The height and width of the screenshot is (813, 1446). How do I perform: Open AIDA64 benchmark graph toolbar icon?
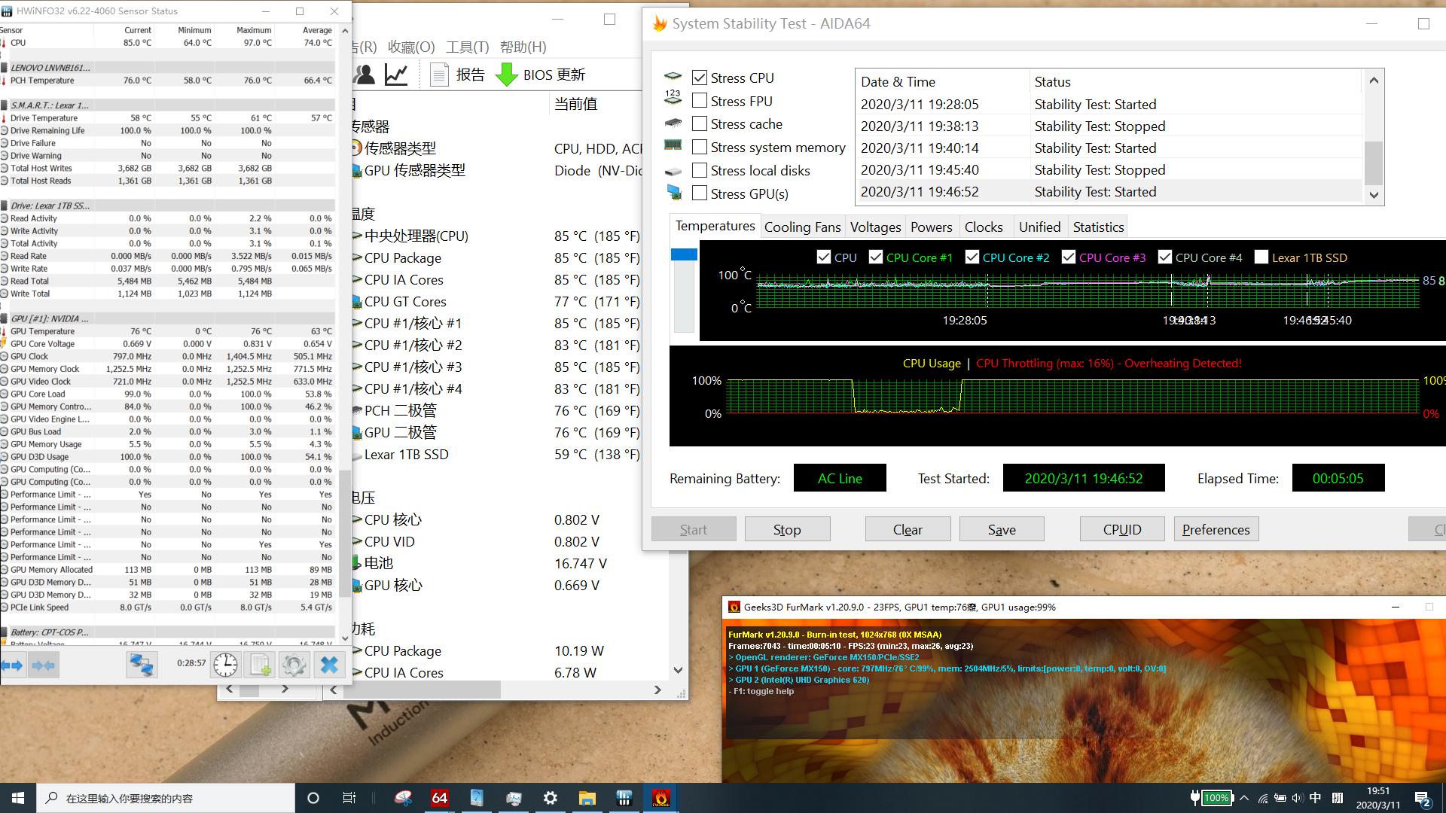396,75
